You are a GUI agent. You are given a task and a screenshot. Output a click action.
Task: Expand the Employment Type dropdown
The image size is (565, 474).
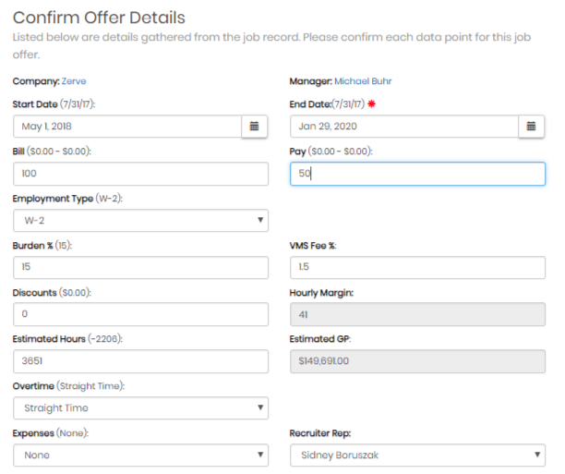click(x=140, y=220)
